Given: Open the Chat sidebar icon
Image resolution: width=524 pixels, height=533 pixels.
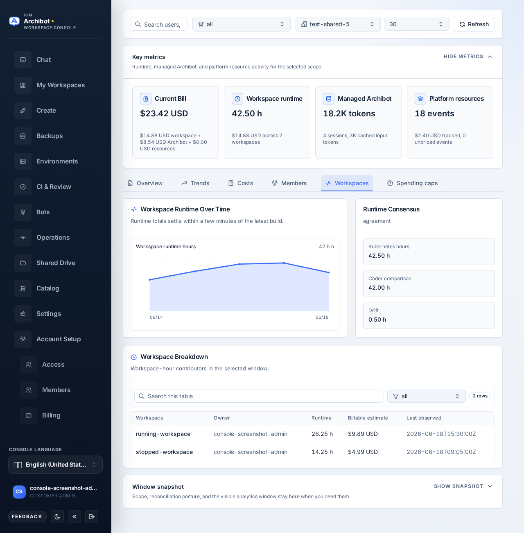Looking at the screenshot, I should click(x=23, y=60).
